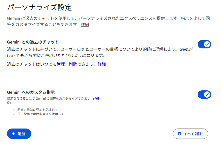The width and height of the screenshot is (221, 145).
Task: Click the checkmark on the カスタム指示 switch
Action: coord(207,95)
